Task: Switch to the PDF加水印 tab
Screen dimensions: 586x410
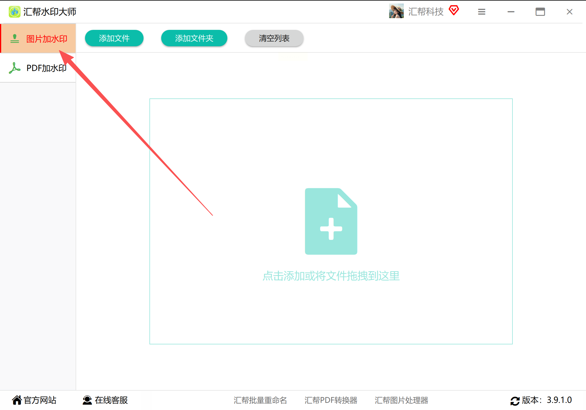Action: [x=46, y=68]
